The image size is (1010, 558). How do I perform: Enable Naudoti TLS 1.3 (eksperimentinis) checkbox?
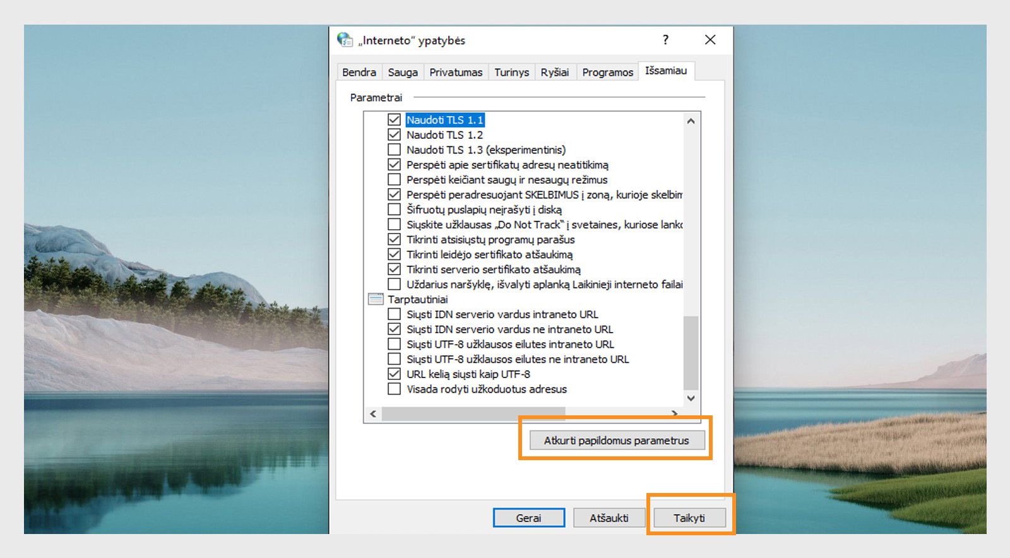pos(394,150)
